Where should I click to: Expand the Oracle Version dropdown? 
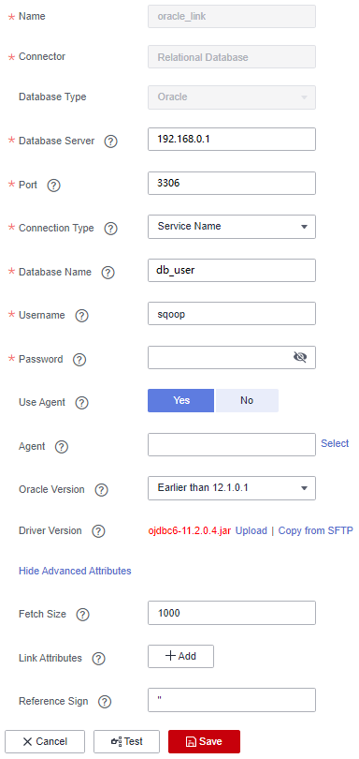pyautogui.click(x=232, y=488)
